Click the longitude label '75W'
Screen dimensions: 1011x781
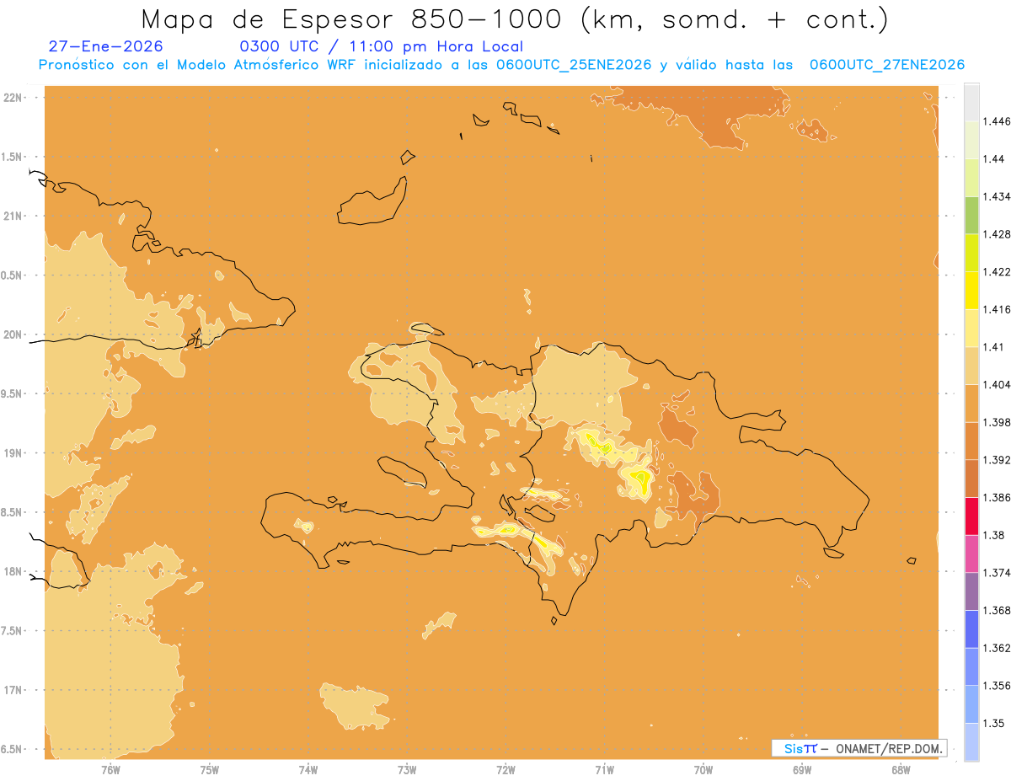coord(209,769)
